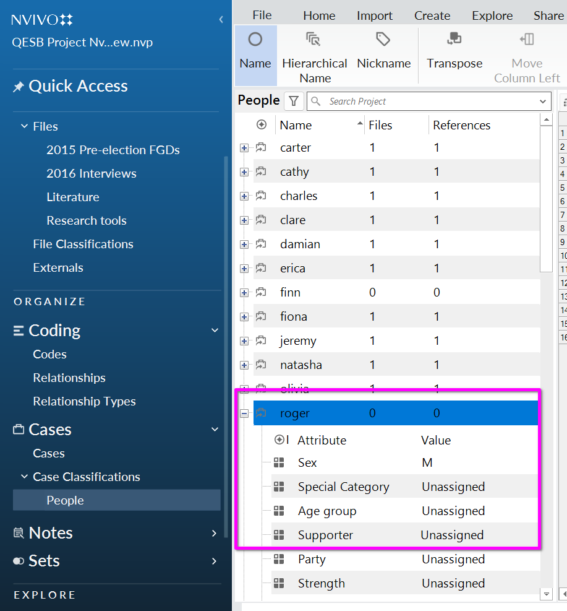Viewport: 567px width, 611px height.
Task: Open the Import ribbon tab
Action: 374,15
